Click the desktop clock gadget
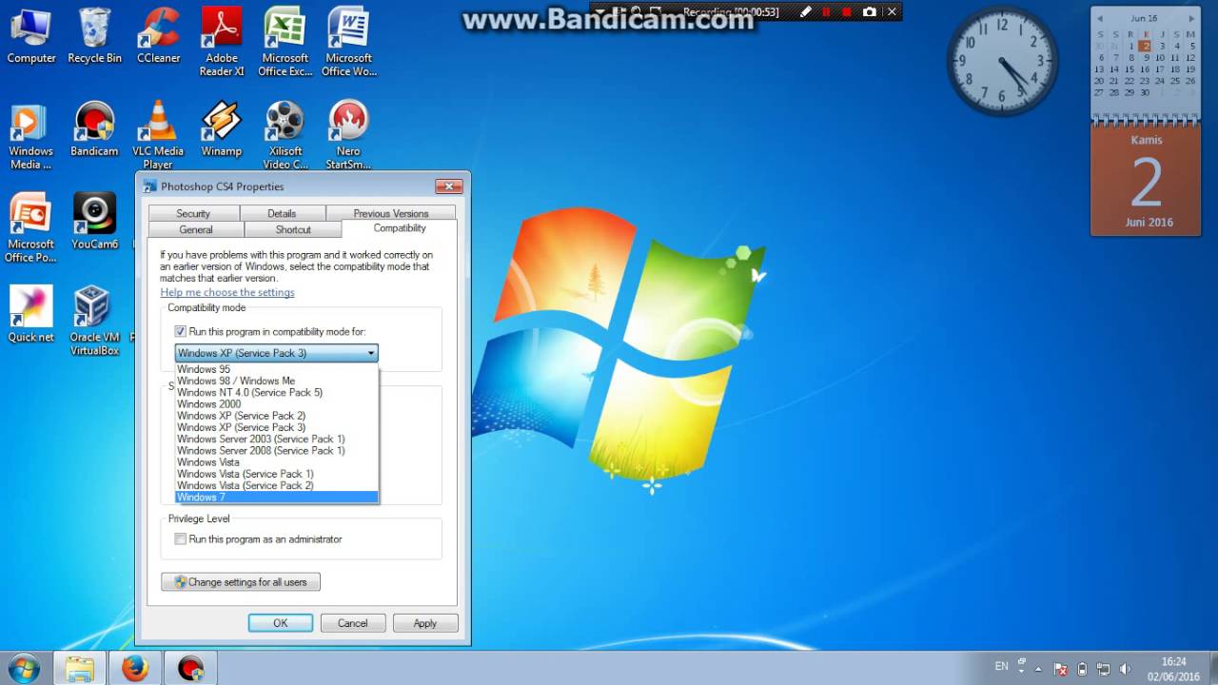Viewport: 1218px width, 685px height. [1002, 62]
